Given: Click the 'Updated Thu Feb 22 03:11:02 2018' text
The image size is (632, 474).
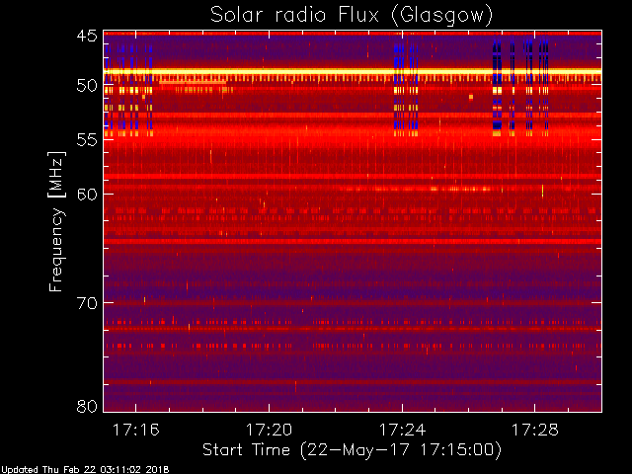Looking at the screenshot, I should [85, 470].
